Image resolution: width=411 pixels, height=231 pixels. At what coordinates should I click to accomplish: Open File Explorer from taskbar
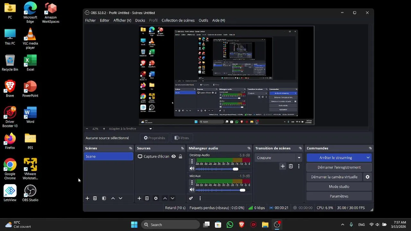click(265, 225)
